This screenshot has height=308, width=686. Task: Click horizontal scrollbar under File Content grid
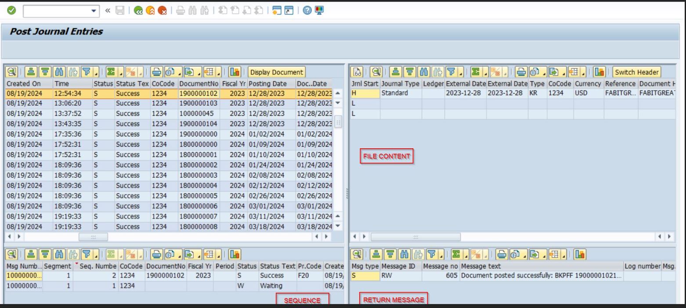point(415,237)
